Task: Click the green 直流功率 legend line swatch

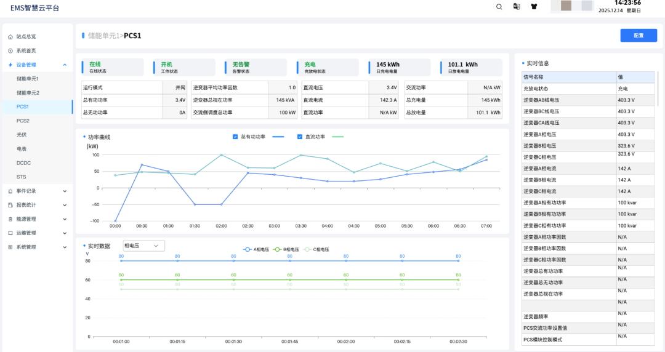Action: coord(337,137)
